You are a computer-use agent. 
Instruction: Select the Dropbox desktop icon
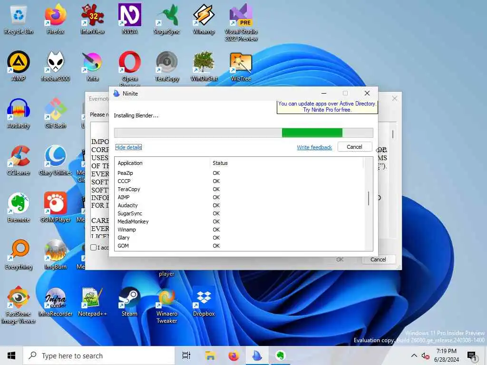point(204,301)
